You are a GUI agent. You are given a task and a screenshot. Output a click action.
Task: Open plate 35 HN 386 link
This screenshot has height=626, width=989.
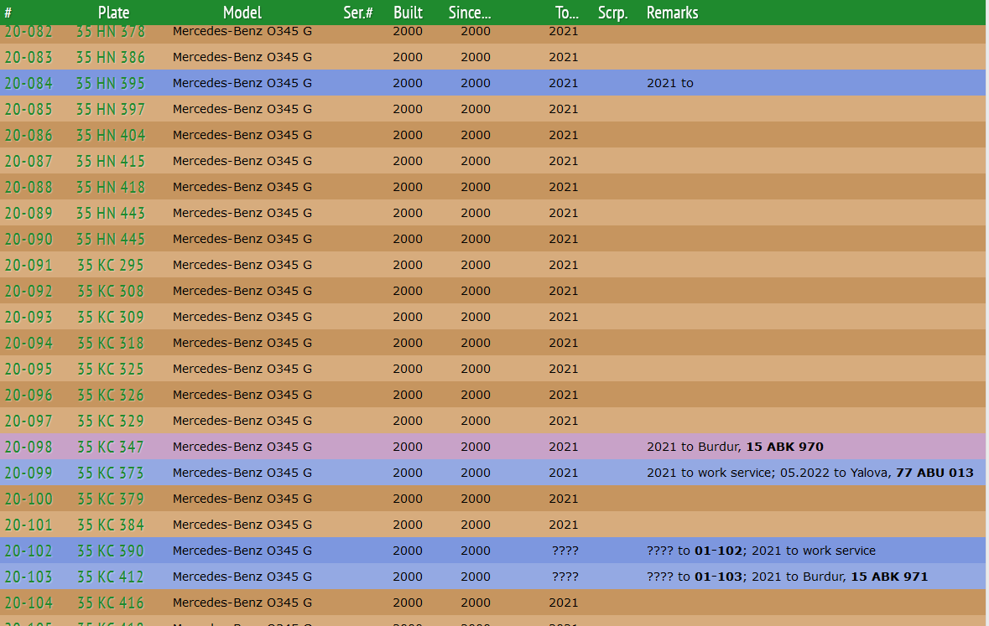[111, 57]
